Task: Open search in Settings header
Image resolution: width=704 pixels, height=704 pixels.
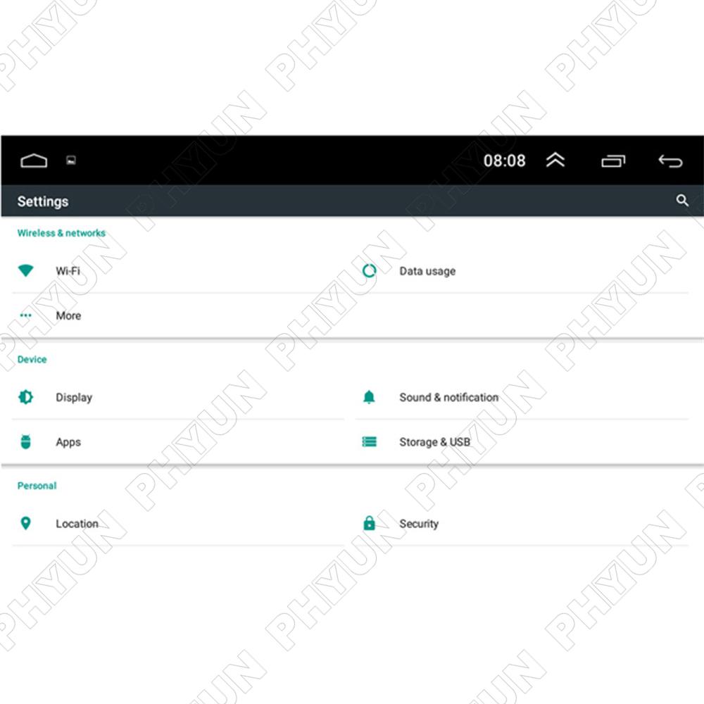Action: point(682,201)
